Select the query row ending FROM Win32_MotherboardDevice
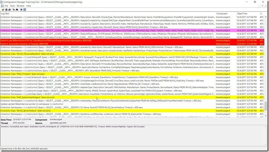The height and width of the screenshot is (152, 269). [x=132, y=64]
